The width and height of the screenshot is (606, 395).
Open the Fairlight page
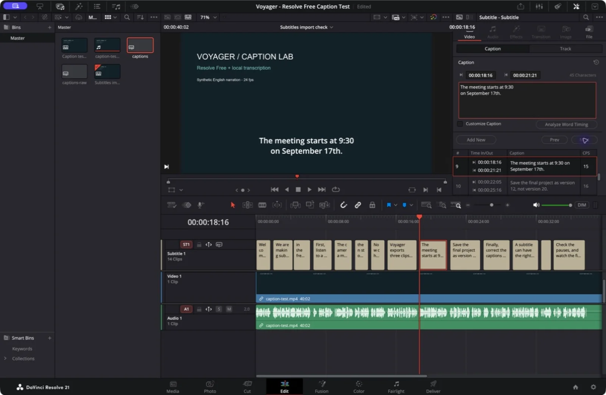coord(396,387)
